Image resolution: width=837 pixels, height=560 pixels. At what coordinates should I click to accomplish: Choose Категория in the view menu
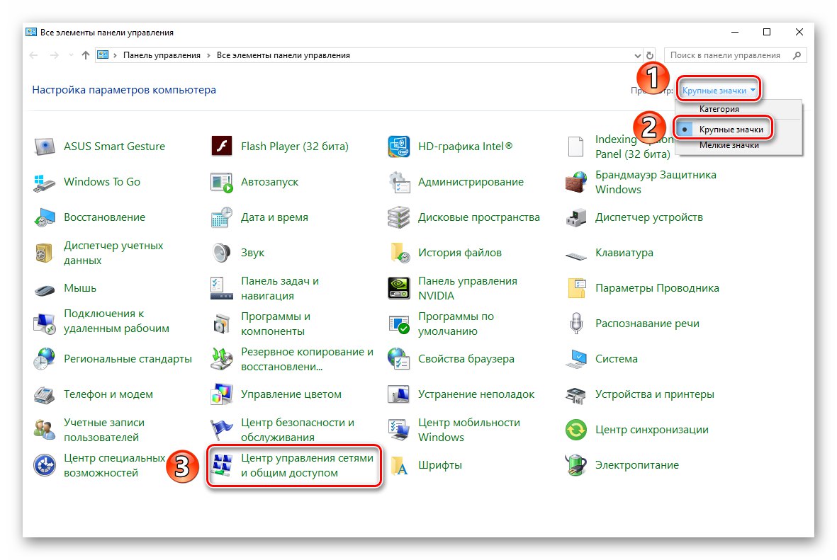(x=719, y=109)
